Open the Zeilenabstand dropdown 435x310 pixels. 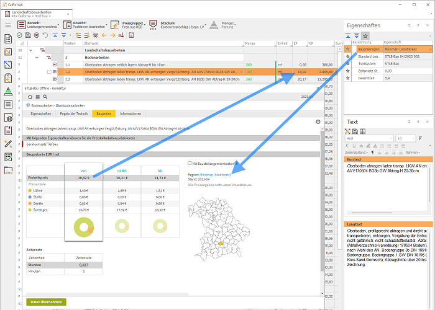pos(357,153)
